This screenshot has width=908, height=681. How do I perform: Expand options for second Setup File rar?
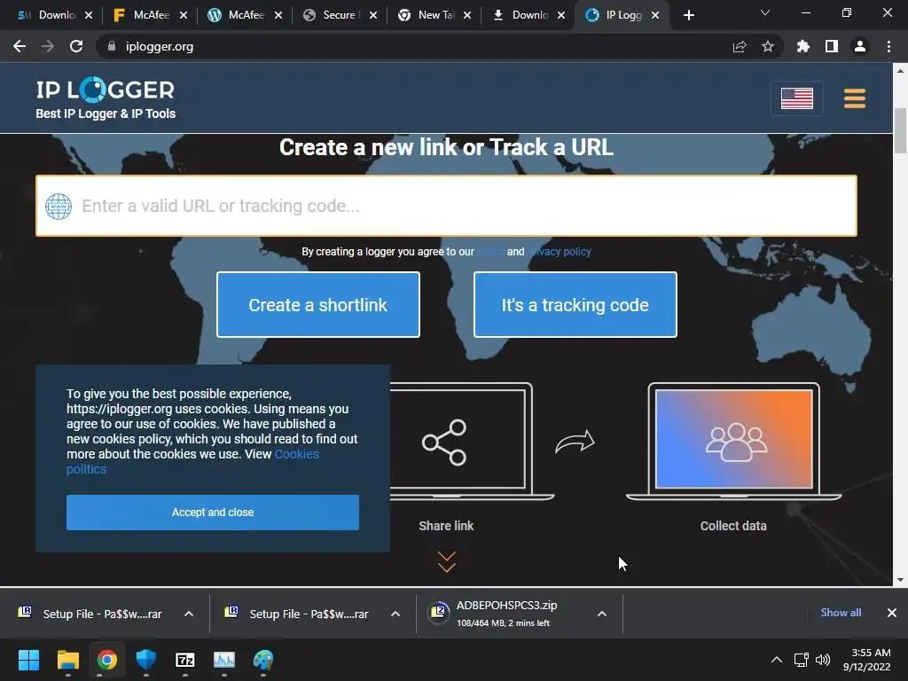tap(395, 614)
